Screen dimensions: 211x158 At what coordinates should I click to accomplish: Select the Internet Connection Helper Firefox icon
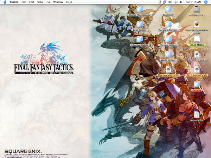(197, 24)
